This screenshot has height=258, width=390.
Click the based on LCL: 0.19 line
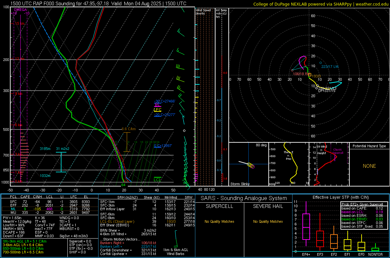[362, 212]
